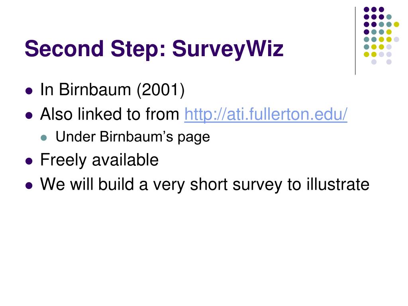Click the word 'illustrate' in the last bullet

tap(338, 184)
